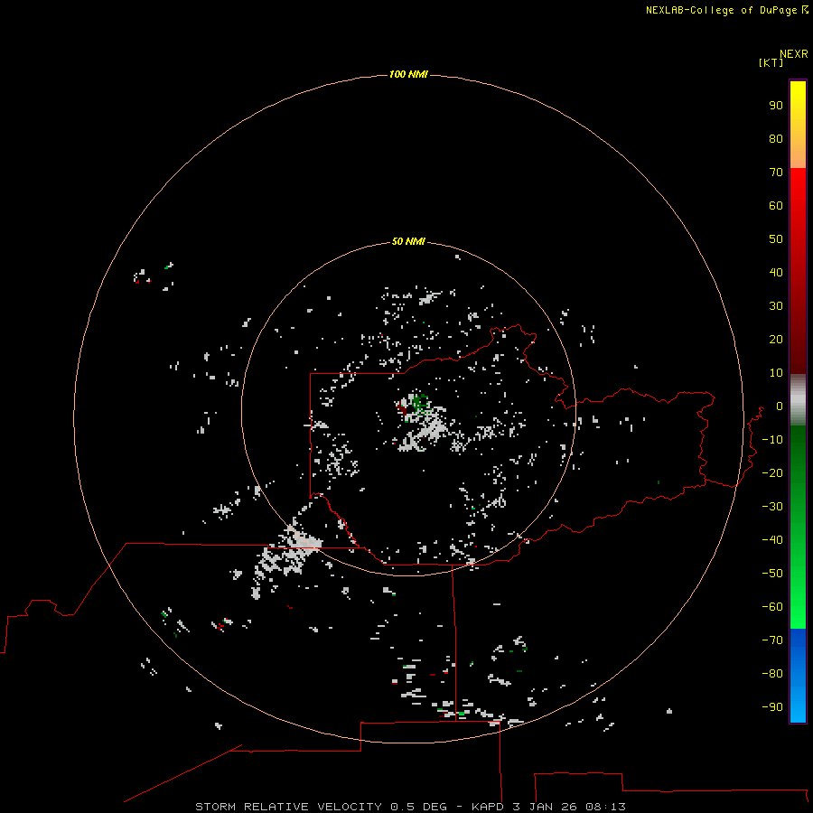Click the 50 NMI range ring label

(408, 241)
